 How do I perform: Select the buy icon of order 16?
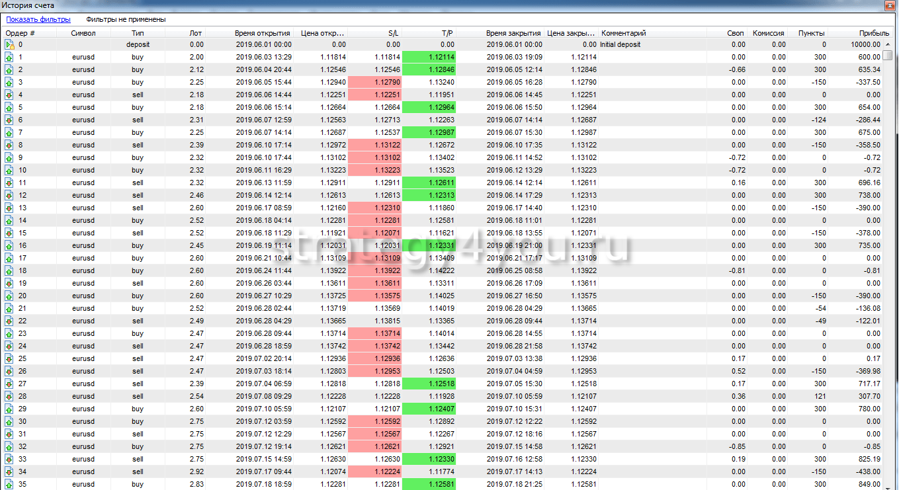click(9, 245)
